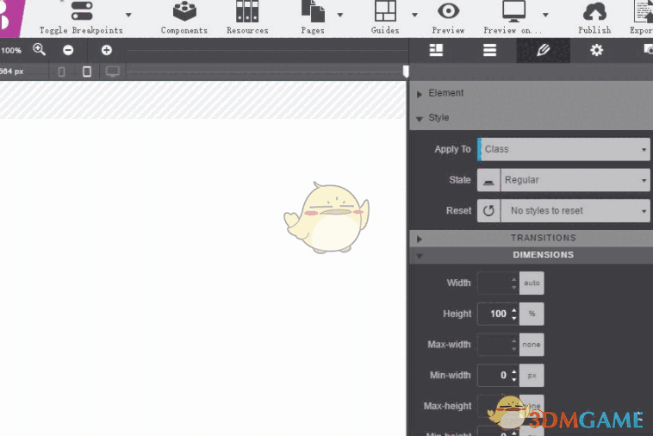Image resolution: width=653 pixels, height=436 pixels.
Task: Switch to the style brush panel tab
Action: coord(543,50)
